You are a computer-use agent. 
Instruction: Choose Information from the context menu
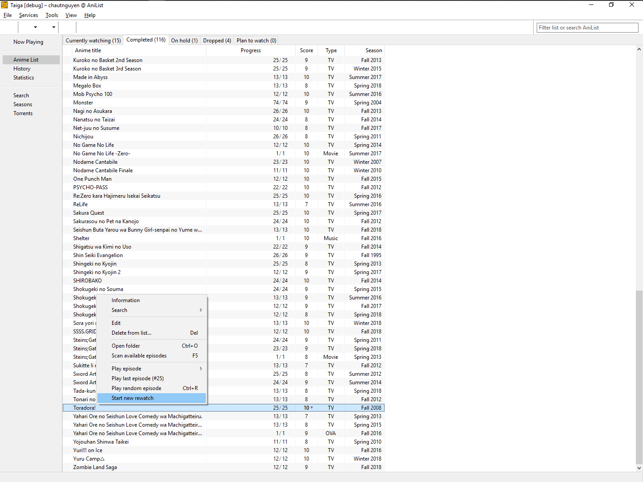click(x=152, y=300)
